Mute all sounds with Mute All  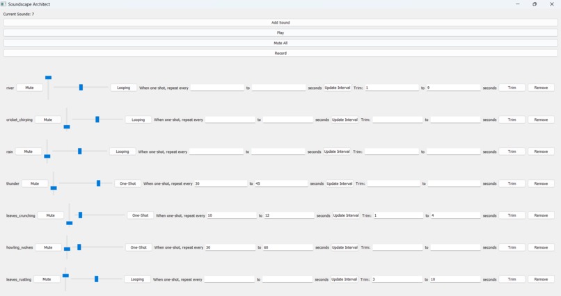pyautogui.click(x=280, y=43)
